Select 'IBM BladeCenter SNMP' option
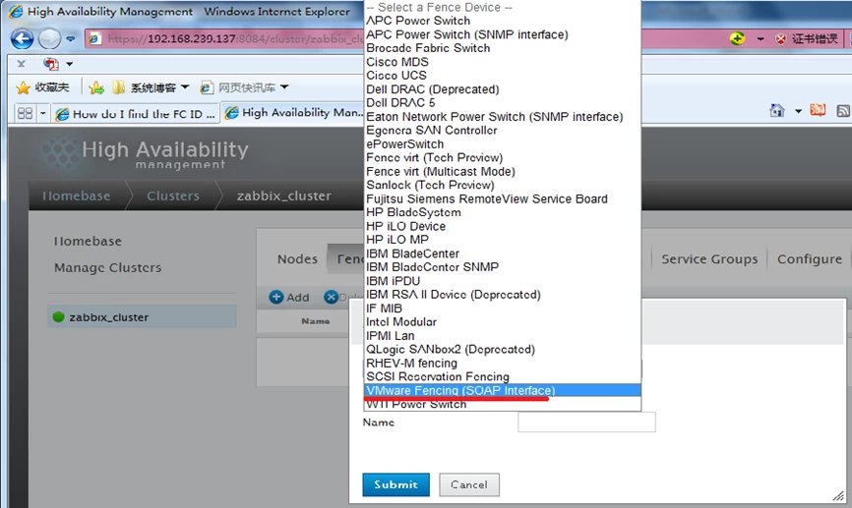Screen dimensions: 852x508 pyautogui.click(x=502, y=267)
